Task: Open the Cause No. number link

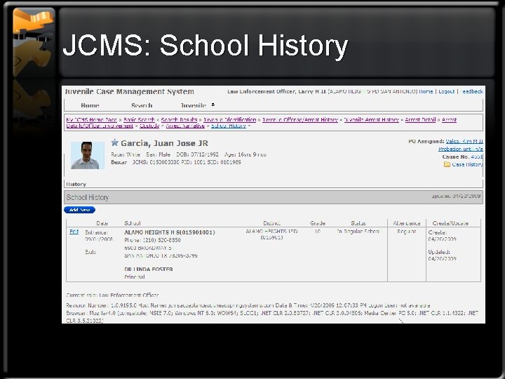Action: click(477, 157)
